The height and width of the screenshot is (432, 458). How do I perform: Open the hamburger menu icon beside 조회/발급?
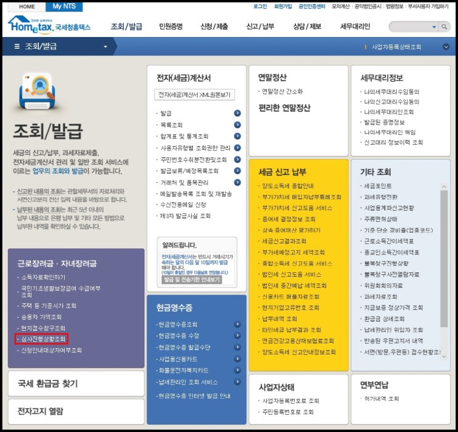pos(17,46)
